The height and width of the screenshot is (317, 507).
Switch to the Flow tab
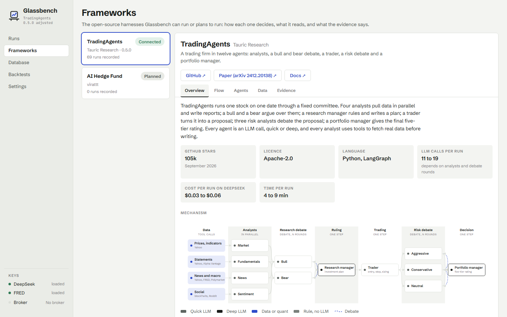point(219,91)
